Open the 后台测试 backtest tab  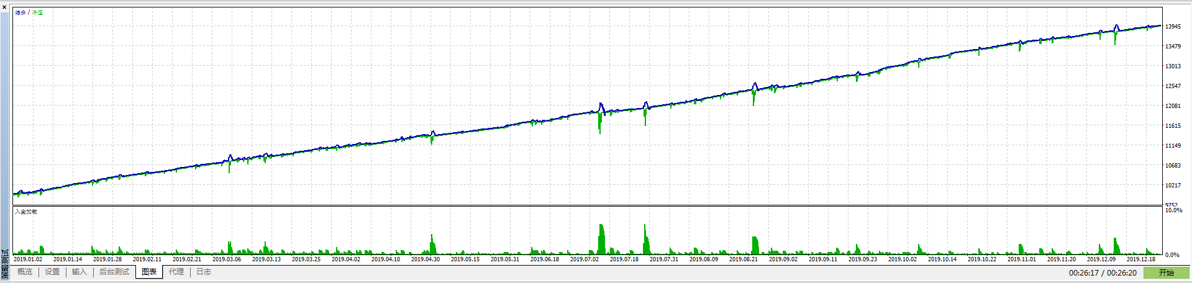tap(114, 272)
